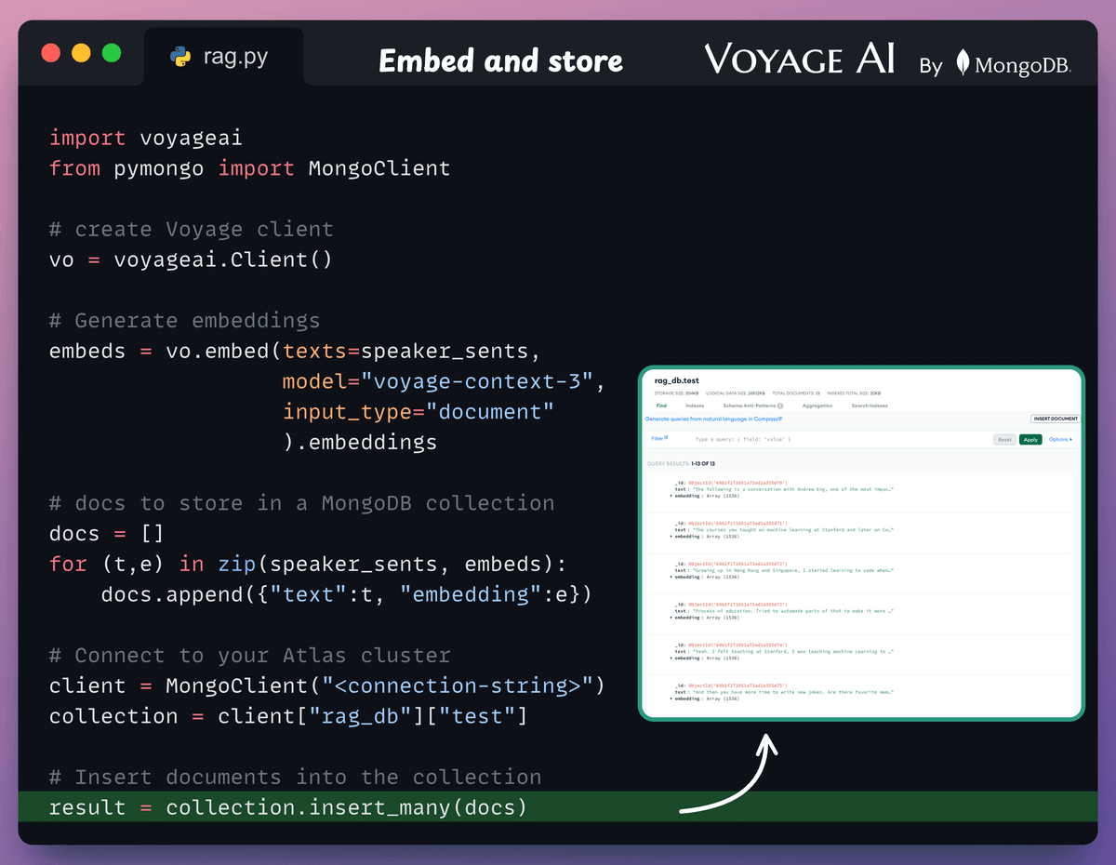
Task: Click the input_type="document" code argument
Action: [418, 412]
